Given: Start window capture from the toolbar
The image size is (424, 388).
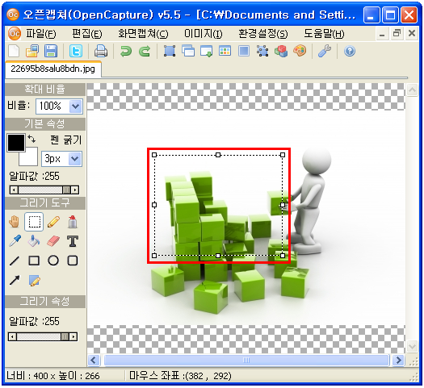Looking at the screenshot, I should (x=188, y=51).
